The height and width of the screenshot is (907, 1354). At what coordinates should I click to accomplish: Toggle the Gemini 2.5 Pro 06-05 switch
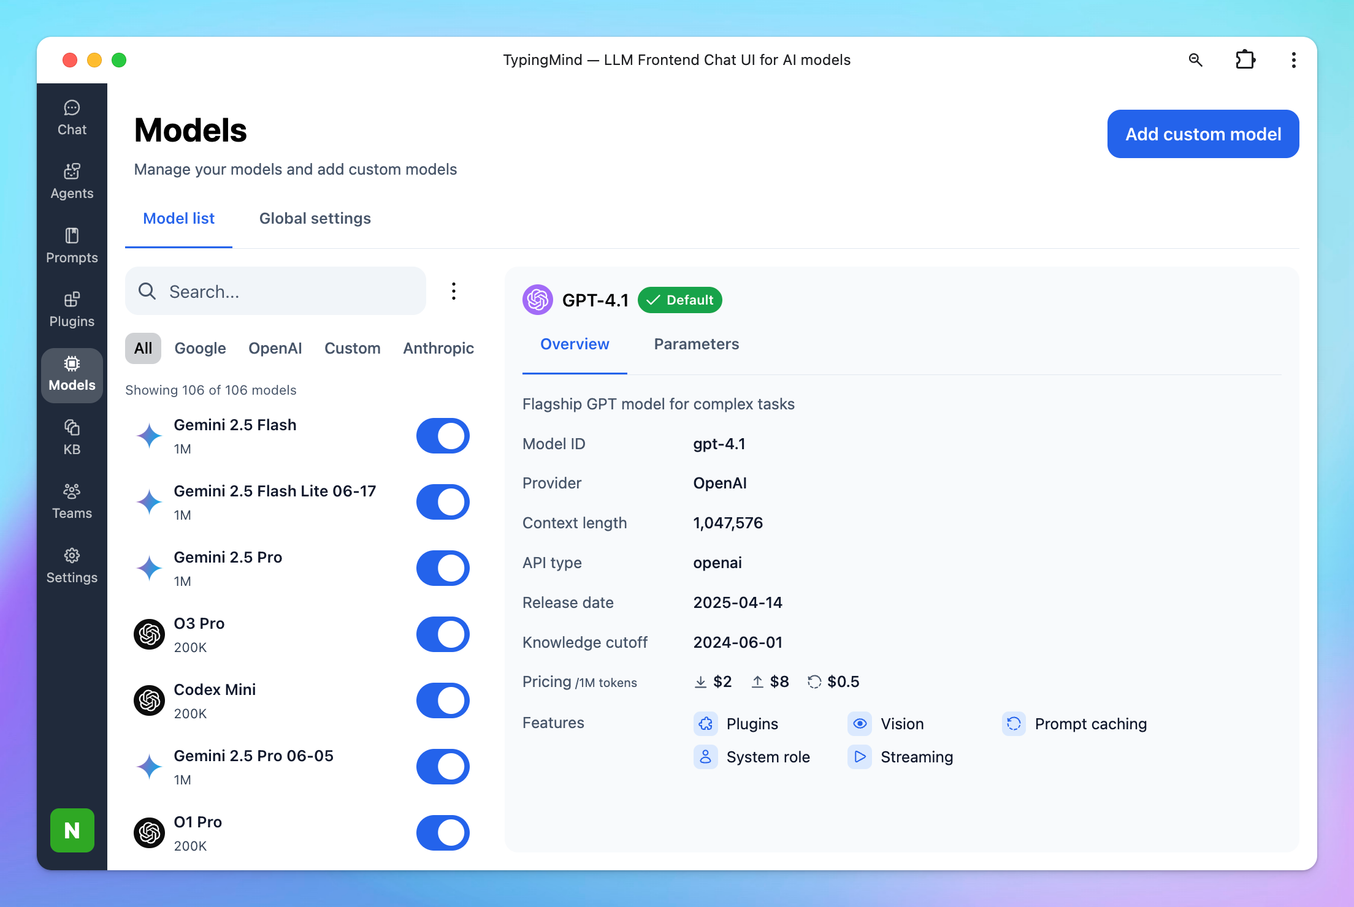click(443, 767)
